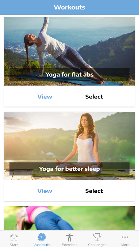This screenshot has height=247, width=139.
Task: Open the Challenges trophy icon
Action: tap(97, 237)
